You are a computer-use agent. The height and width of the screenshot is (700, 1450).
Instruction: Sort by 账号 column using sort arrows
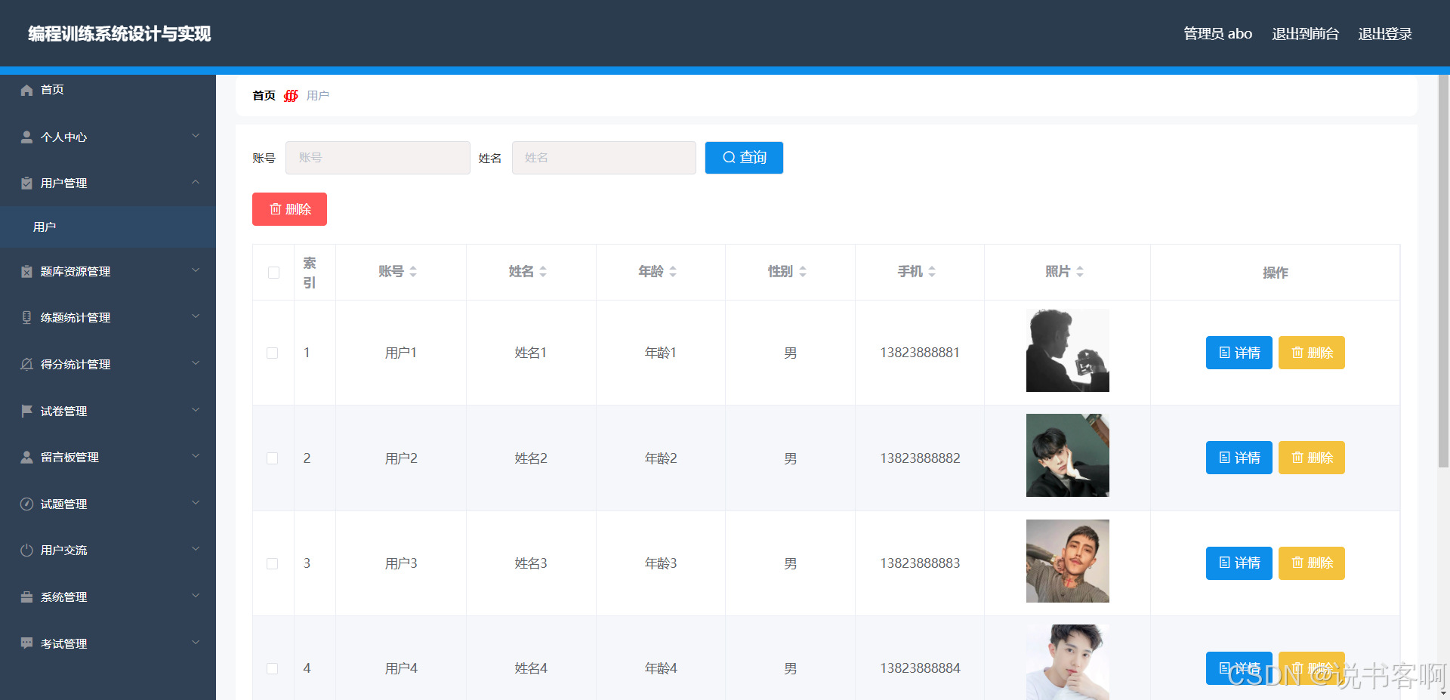coord(413,272)
